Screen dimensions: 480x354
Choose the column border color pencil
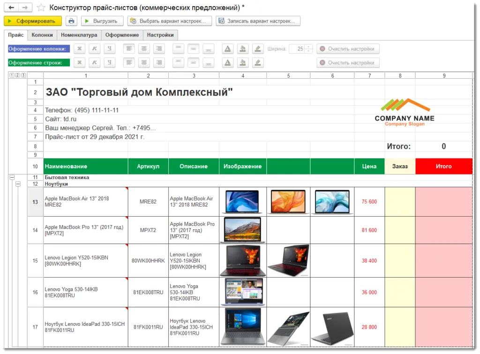pyautogui.click(x=258, y=49)
